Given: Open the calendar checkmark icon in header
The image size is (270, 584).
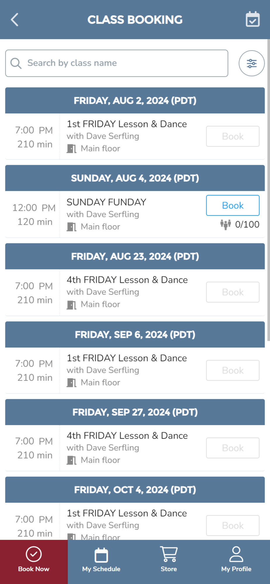Looking at the screenshot, I should (x=252, y=19).
